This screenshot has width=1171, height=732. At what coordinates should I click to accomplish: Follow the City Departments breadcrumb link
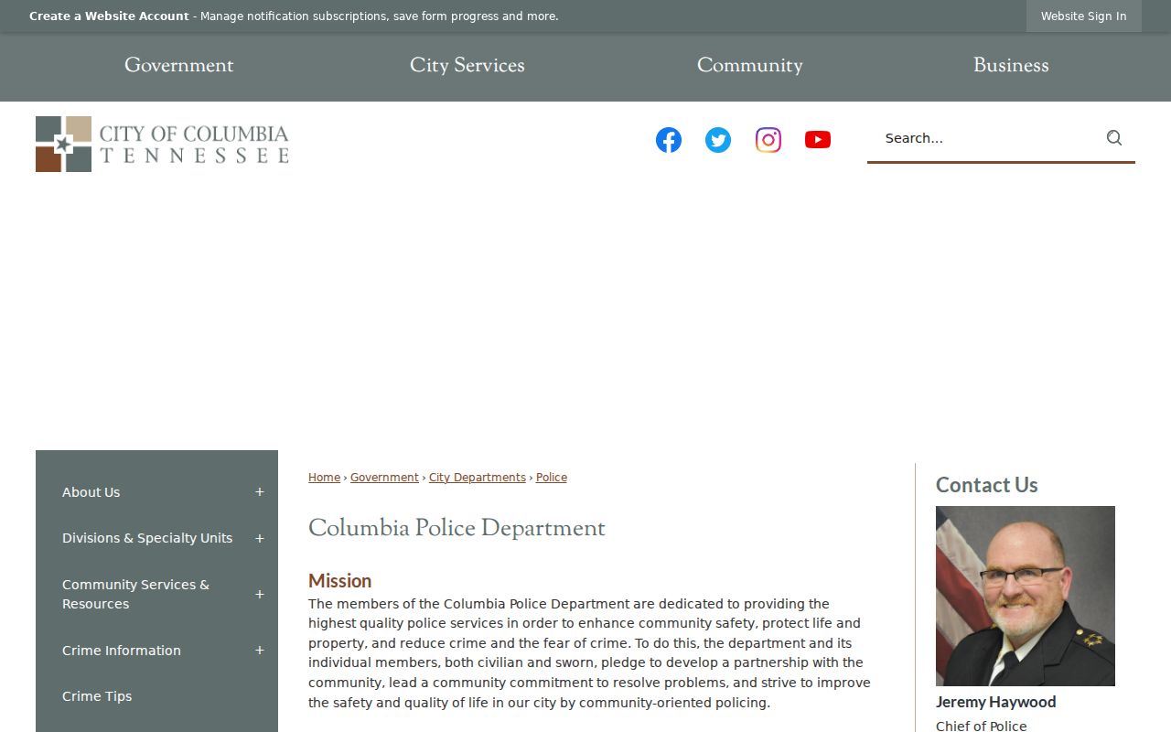tap(478, 478)
